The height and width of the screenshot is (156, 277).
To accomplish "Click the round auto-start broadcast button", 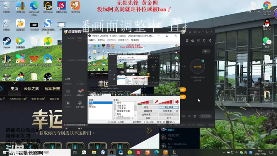I will click(197, 67).
